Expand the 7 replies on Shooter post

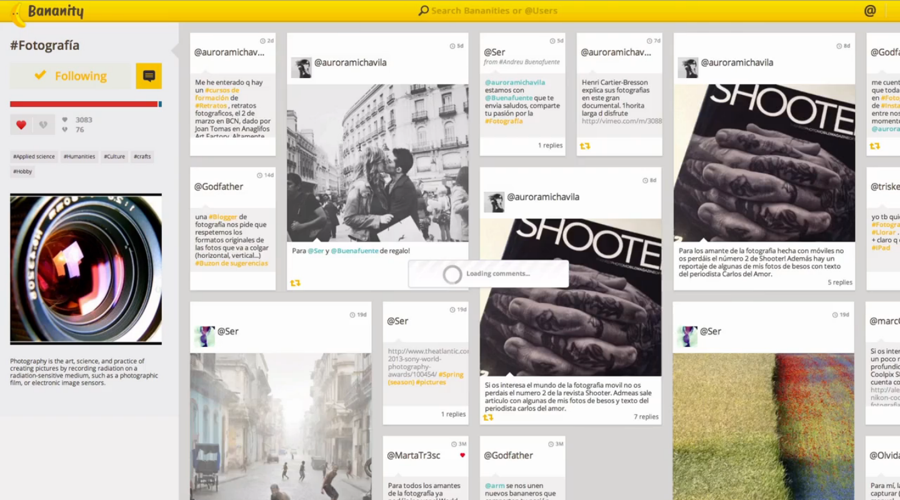tap(646, 417)
